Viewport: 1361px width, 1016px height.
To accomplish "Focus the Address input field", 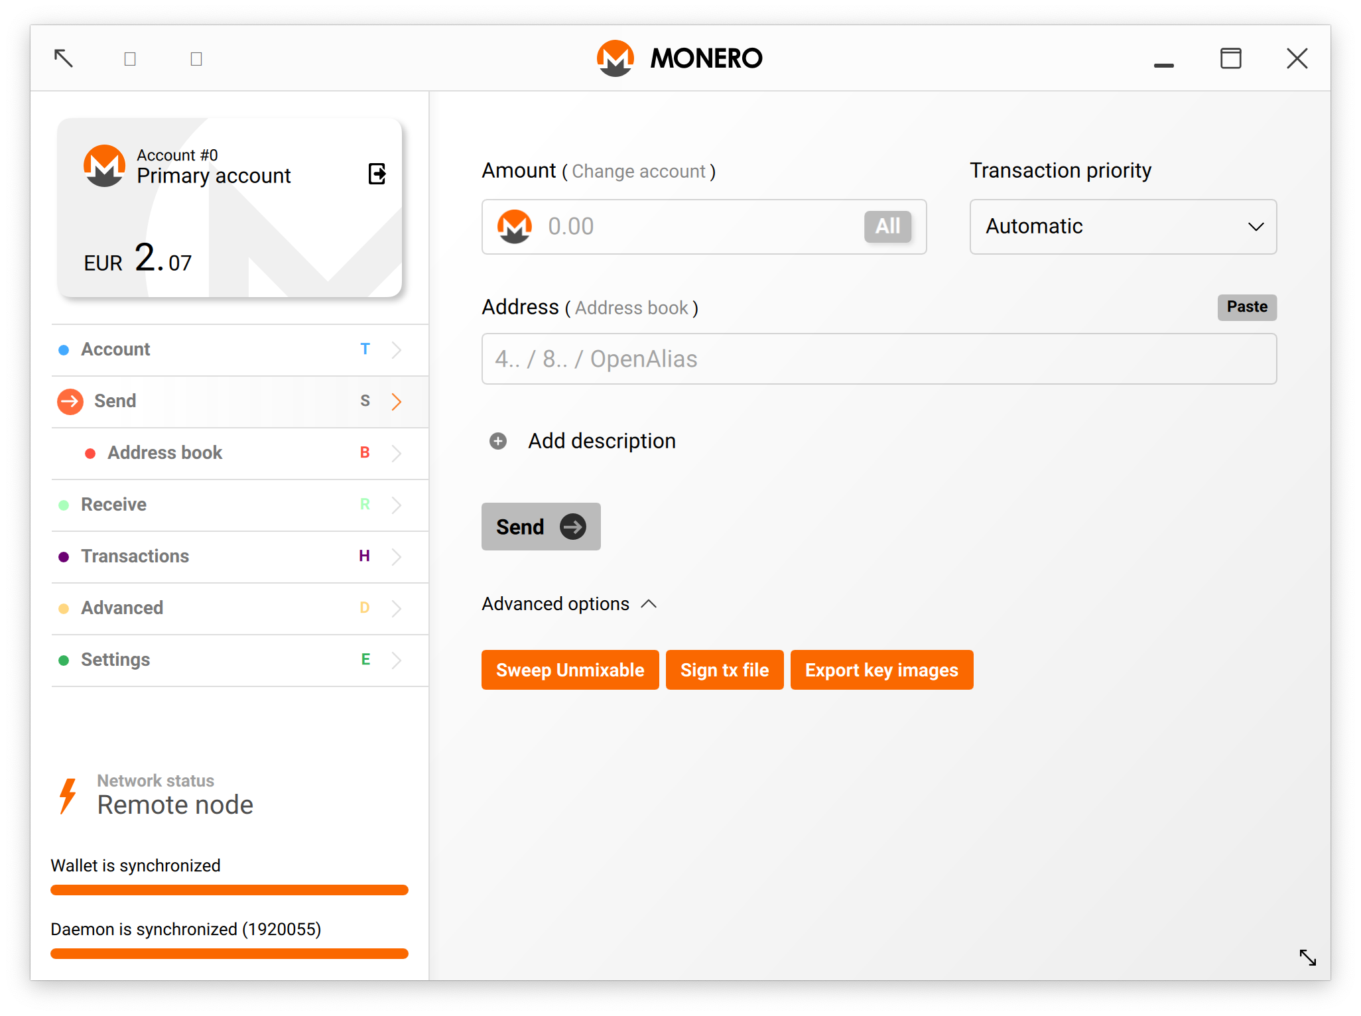I will click(879, 359).
